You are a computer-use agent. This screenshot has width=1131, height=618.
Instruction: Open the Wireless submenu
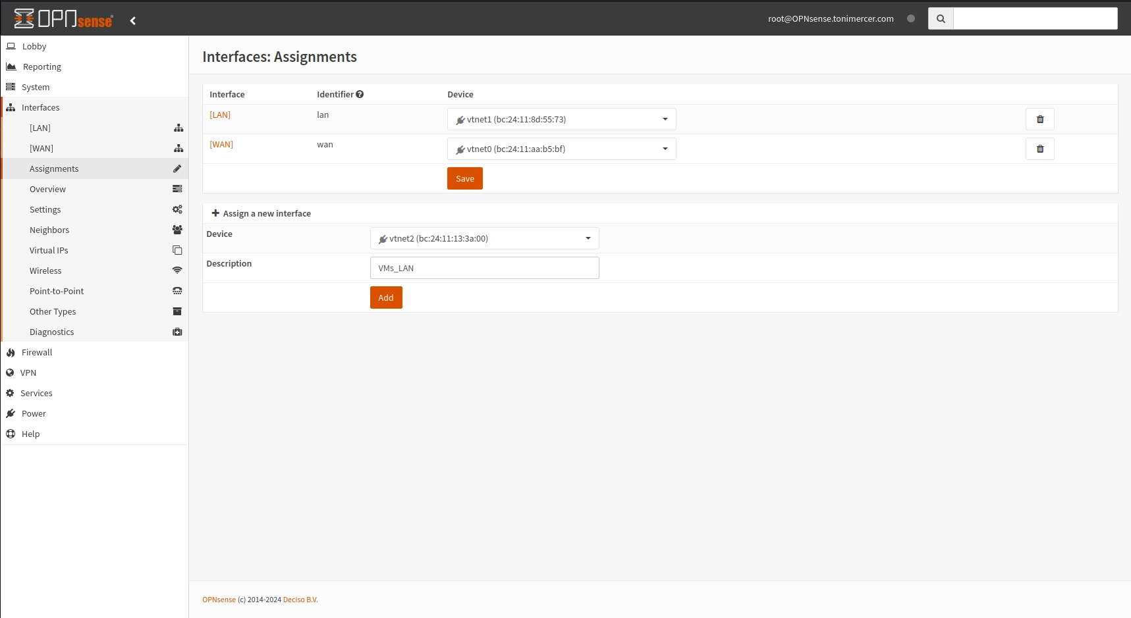[94, 270]
